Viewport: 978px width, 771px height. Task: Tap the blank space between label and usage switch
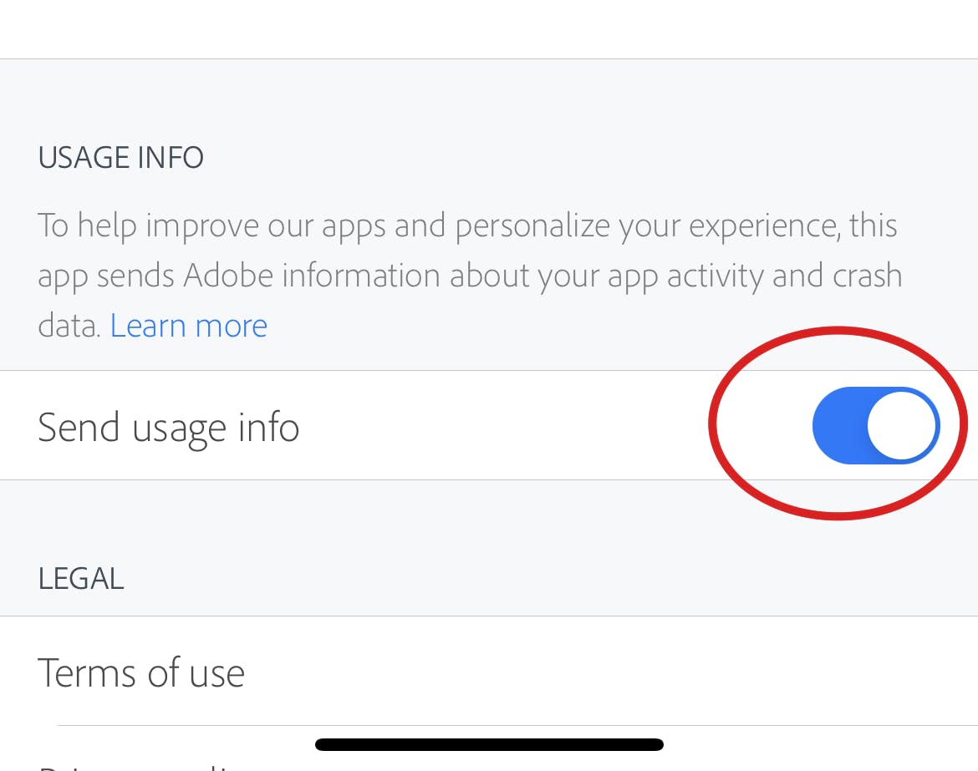[x=502, y=426]
